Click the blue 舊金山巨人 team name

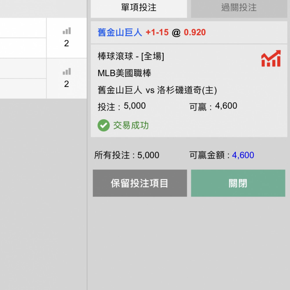pos(120,32)
